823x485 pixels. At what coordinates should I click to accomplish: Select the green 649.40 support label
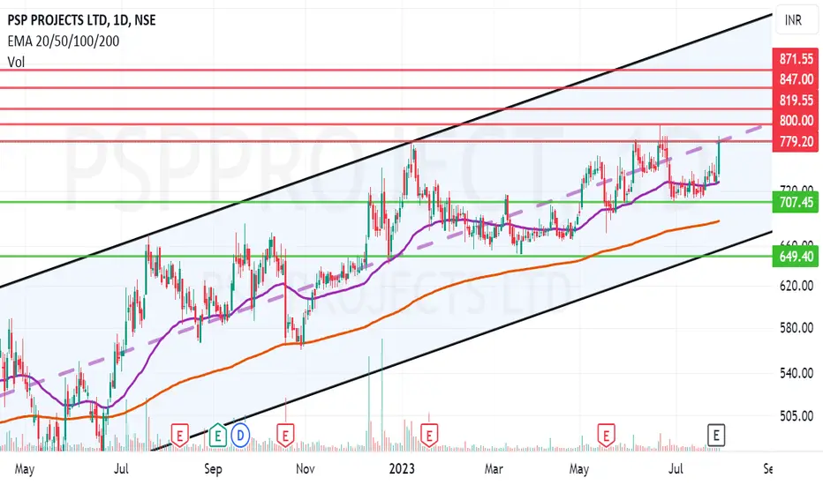[795, 257]
